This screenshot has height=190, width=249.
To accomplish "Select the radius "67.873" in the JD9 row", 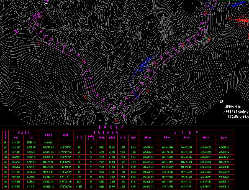I will point(79,186).
